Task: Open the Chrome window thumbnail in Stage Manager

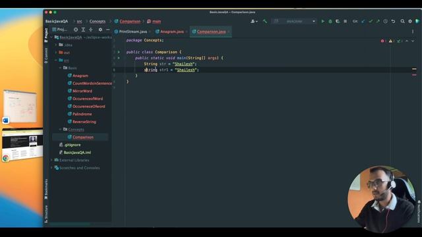Action: (x=22, y=145)
